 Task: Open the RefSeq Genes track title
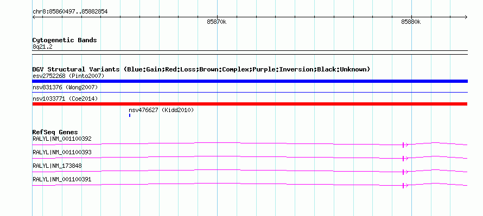coord(55,132)
